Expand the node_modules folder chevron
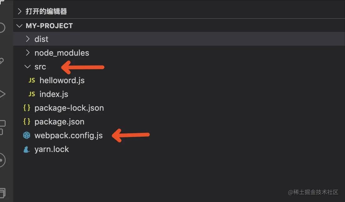The height and width of the screenshot is (202, 345). 28,53
